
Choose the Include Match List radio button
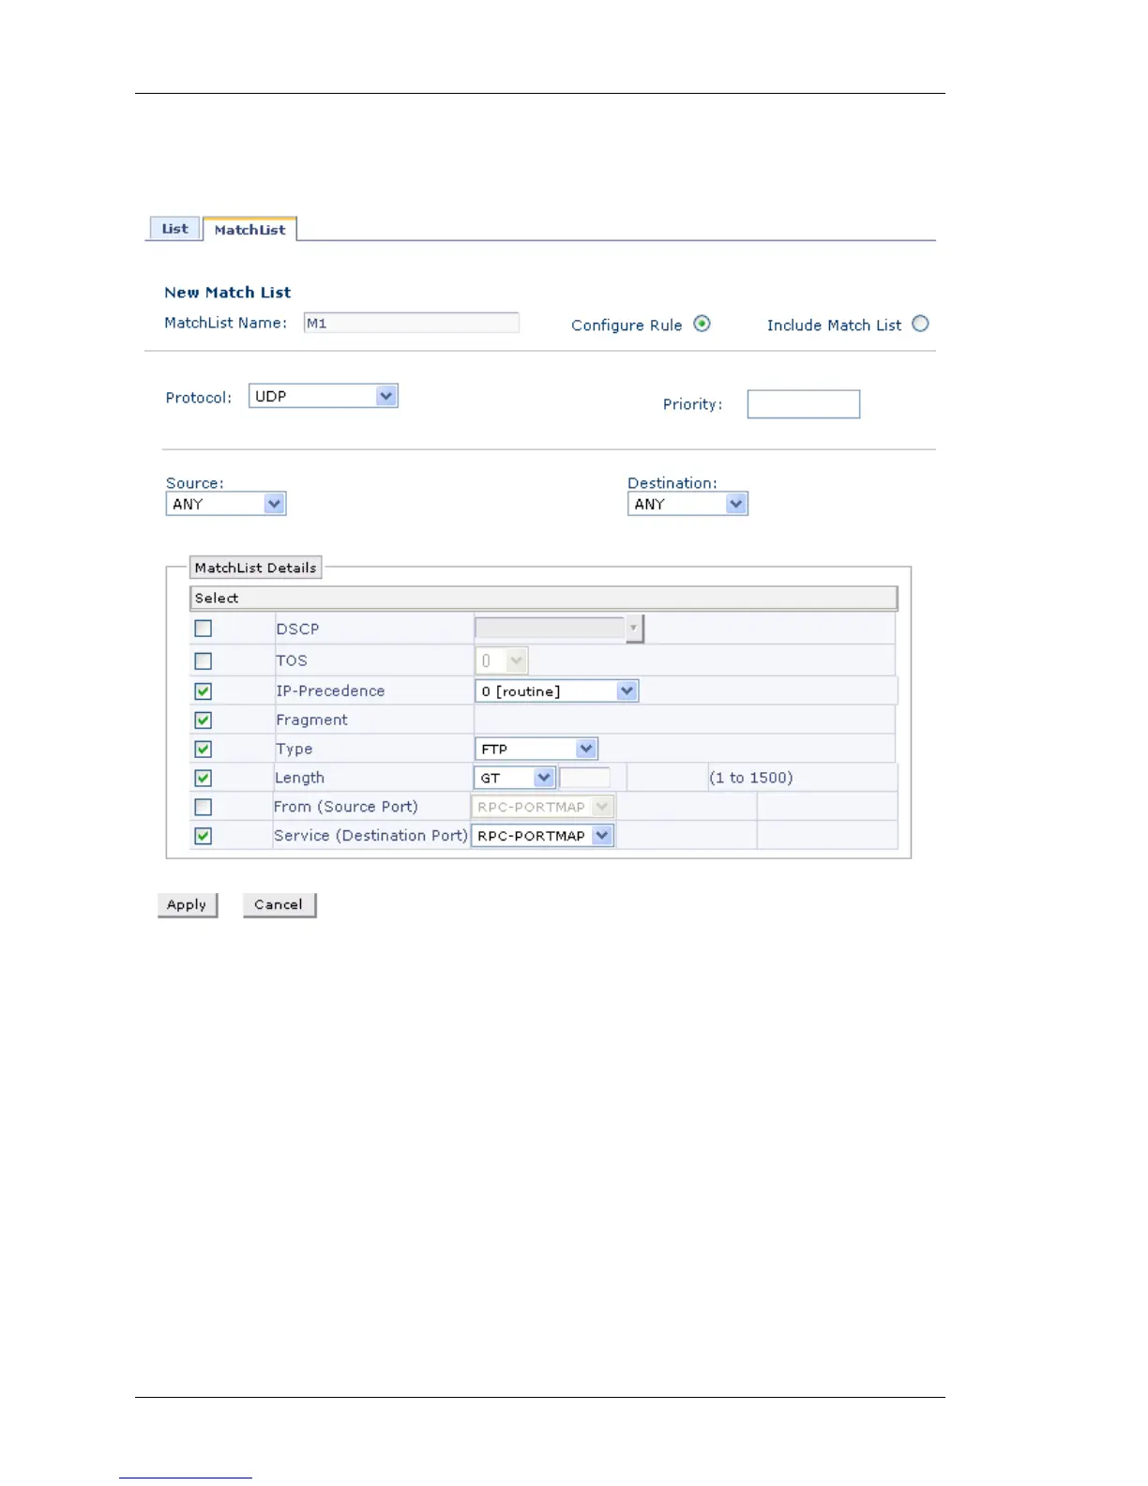[920, 324]
